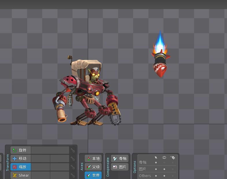Toggle 骨骼 visibility dot in Options
The height and width of the screenshot is (179, 227).
(x=164, y=163)
